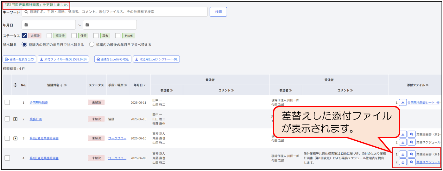Tick the 解決済 status checkbox
443x171 pixels.
(49, 36)
